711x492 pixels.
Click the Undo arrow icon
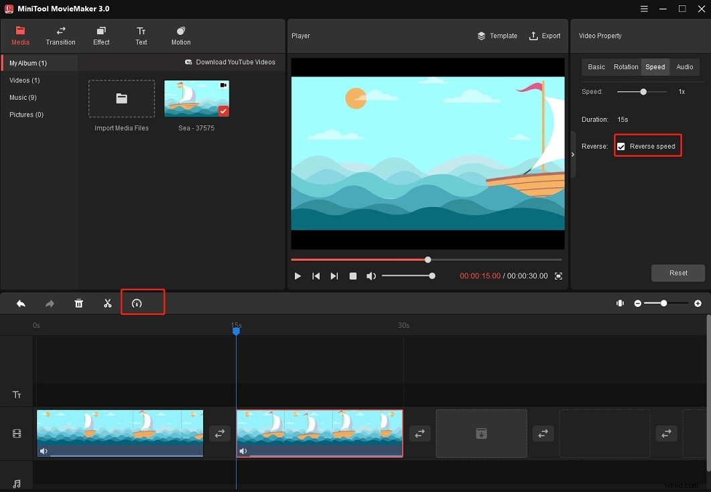(x=19, y=302)
